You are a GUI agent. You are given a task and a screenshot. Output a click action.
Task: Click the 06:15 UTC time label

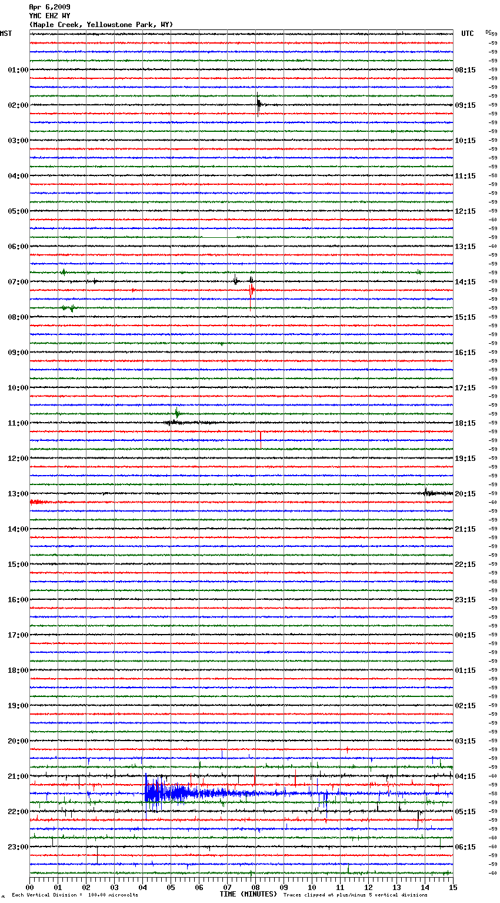point(465,847)
